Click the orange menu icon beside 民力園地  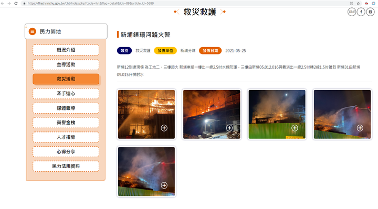click(33, 31)
